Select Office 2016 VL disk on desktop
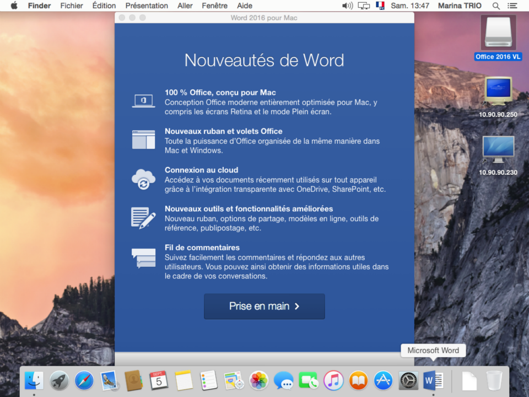 498,38
